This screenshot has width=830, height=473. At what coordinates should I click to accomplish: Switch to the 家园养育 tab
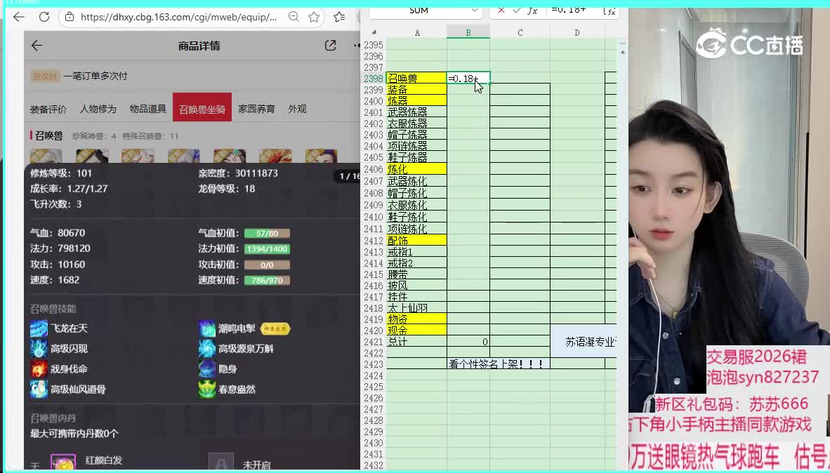[257, 109]
